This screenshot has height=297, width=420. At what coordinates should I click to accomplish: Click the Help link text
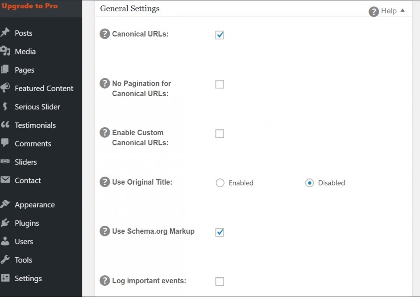click(388, 11)
